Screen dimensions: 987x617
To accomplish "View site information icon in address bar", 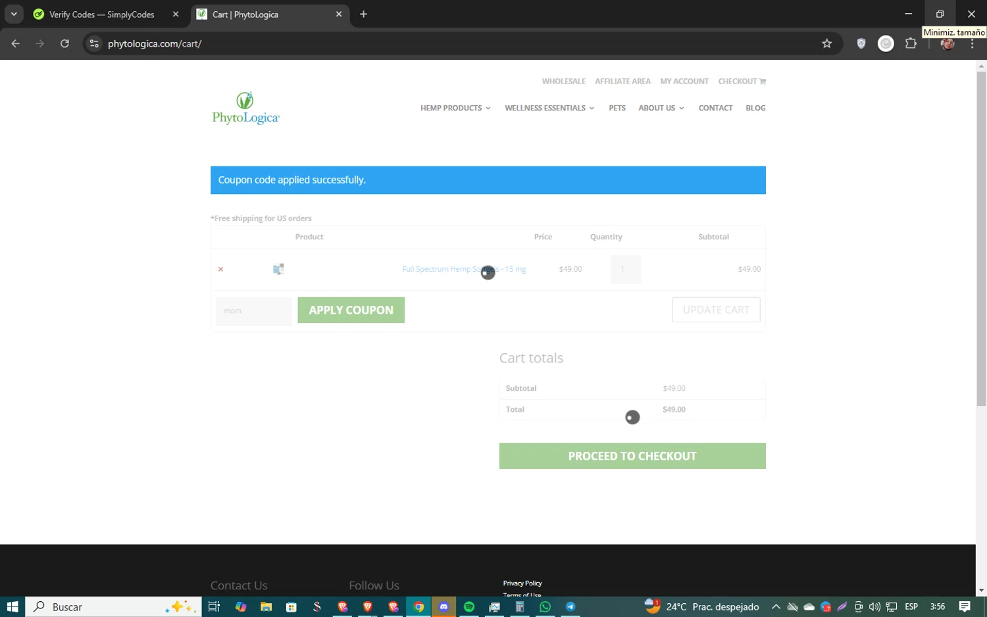I will pyautogui.click(x=94, y=43).
